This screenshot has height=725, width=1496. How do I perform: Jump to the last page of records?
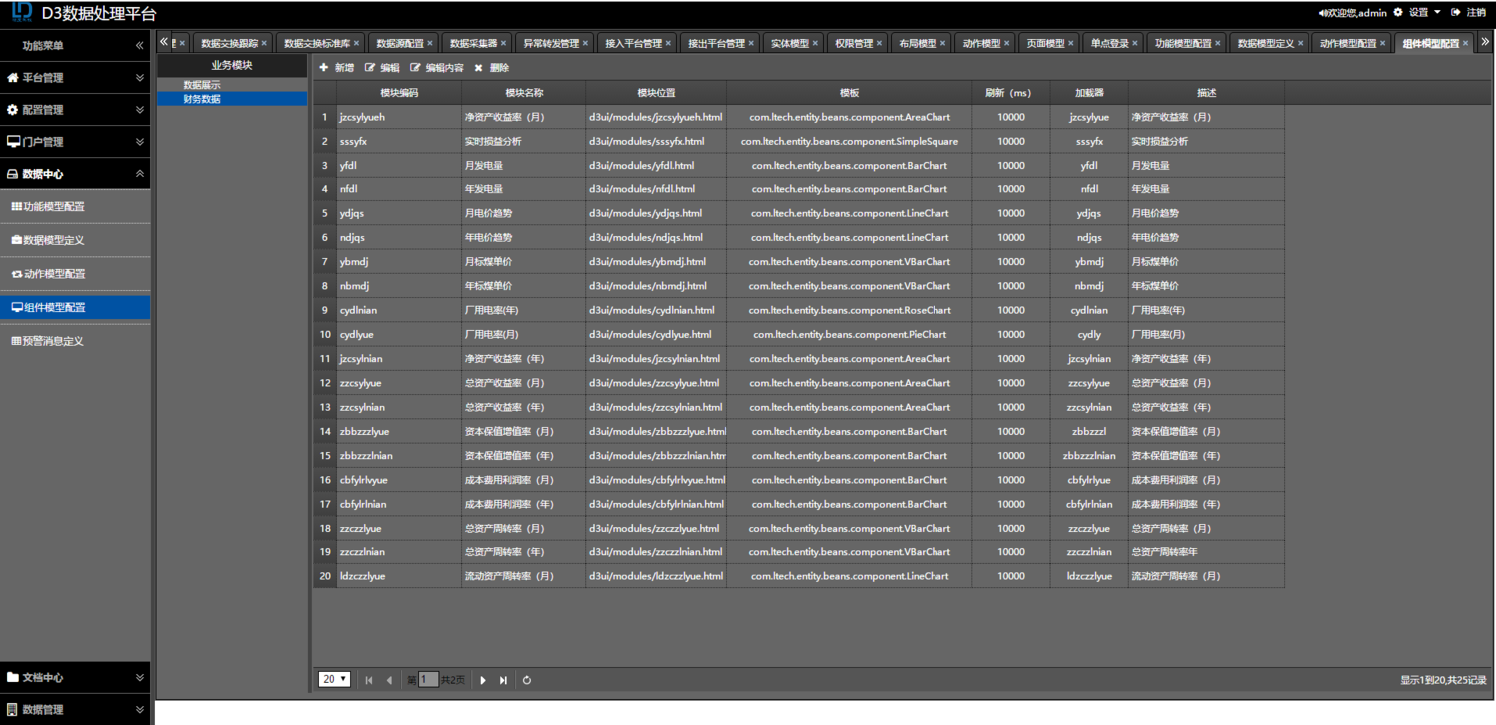[x=503, y=680]
